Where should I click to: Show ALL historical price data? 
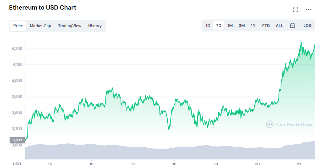click(279, 26)
